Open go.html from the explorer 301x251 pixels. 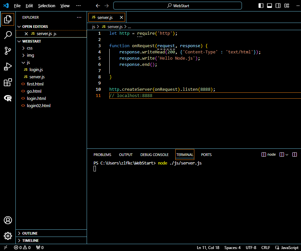(34, 91)
